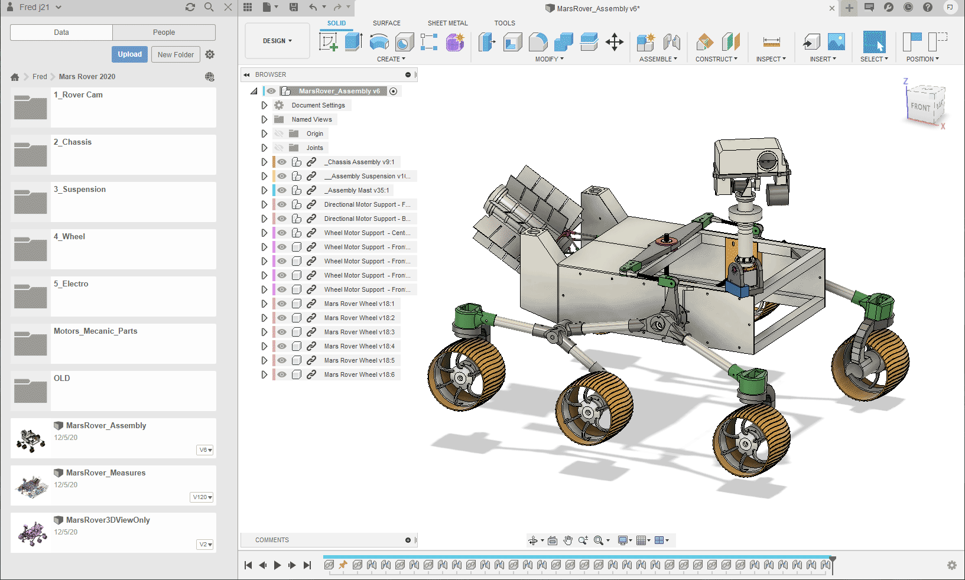Switch to the People tab
The width and height of the screenshot is (965, 580).
164,32
